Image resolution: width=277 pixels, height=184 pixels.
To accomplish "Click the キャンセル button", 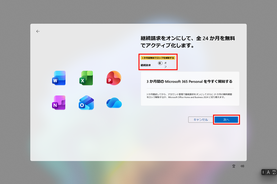I will point(200,120).
